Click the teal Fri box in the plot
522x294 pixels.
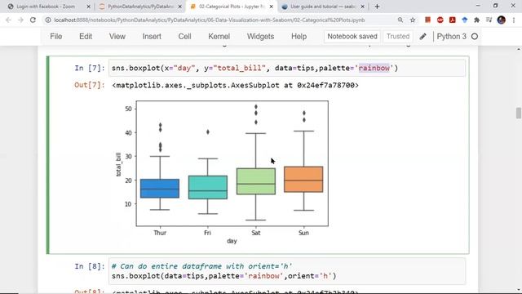pyautogui.click(x=208, y=187)
